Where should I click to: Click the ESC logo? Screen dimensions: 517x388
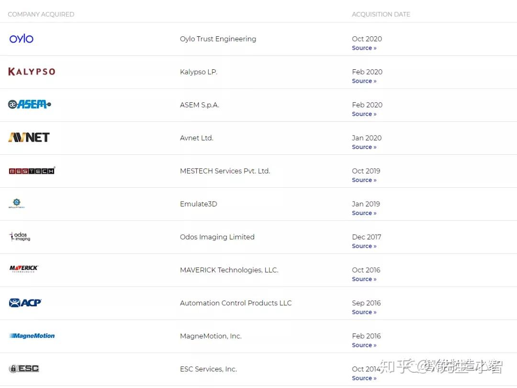[x=24, y=368]
